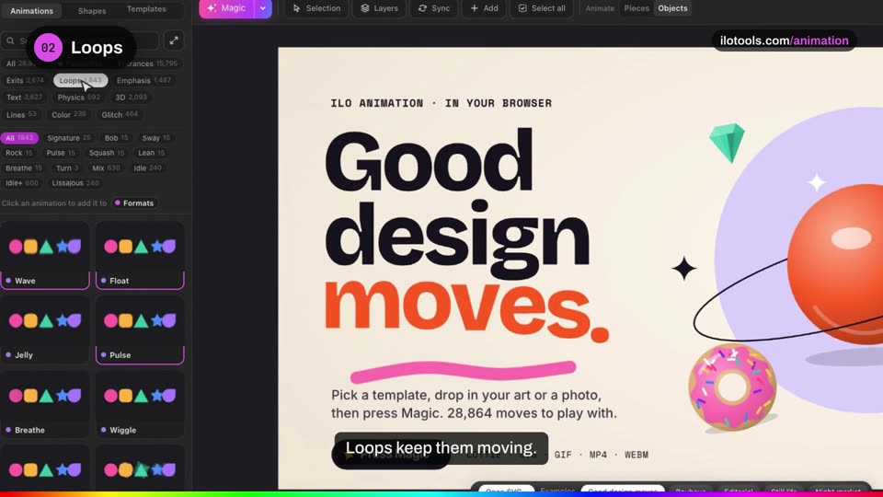The width and height of the screenshot is (883, 497).
Task: Select the All 1843 subcategory chip
Action: coord(19,138)
